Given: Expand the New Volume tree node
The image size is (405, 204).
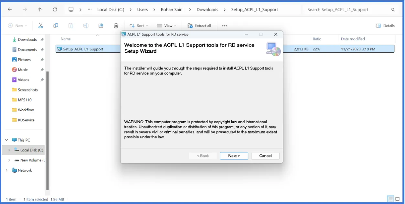Looking at the screenshot, I should pyautogui.click(x=9, y=160).
